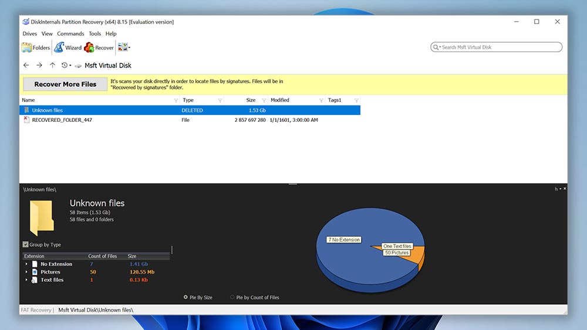Click the 1.41 Gb size value

[139, 264]
